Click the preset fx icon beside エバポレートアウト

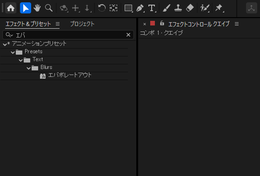[x=43, y=76]
